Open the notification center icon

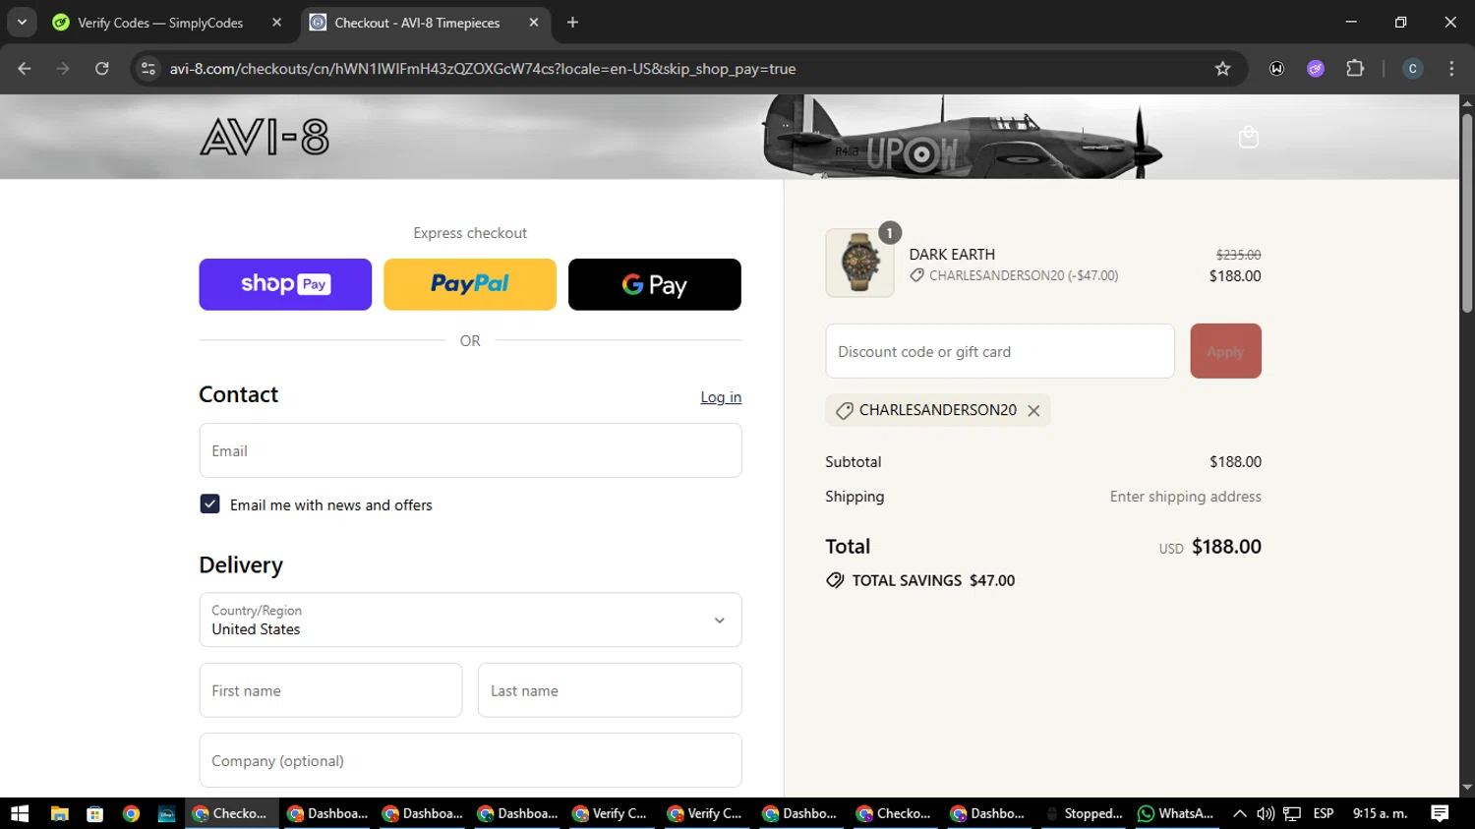click(x=1440, y=813)
